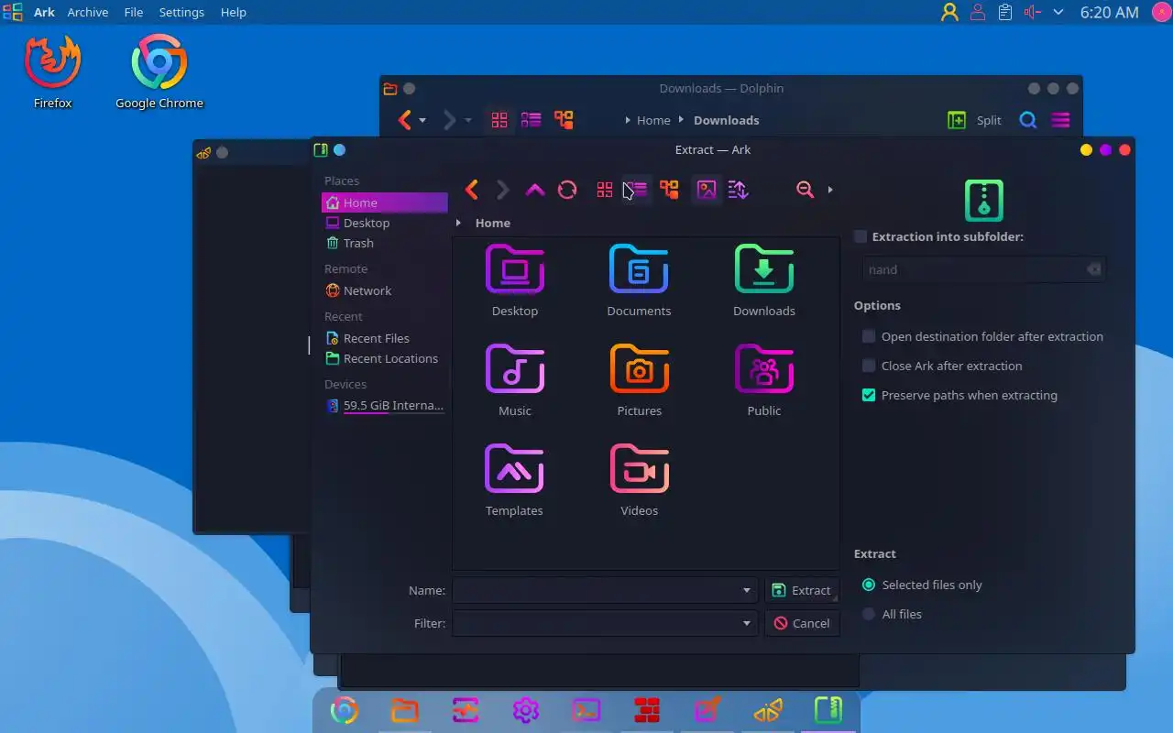
Task: Open the Dolphin hamburger menu
Action: coord(1060,120)
